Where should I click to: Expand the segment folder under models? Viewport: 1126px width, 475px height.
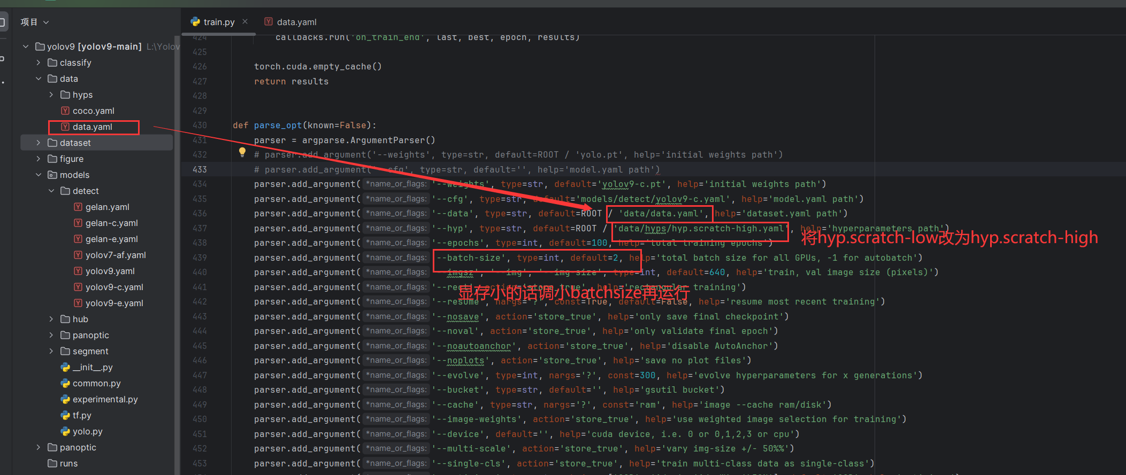[x=51, y=351]
